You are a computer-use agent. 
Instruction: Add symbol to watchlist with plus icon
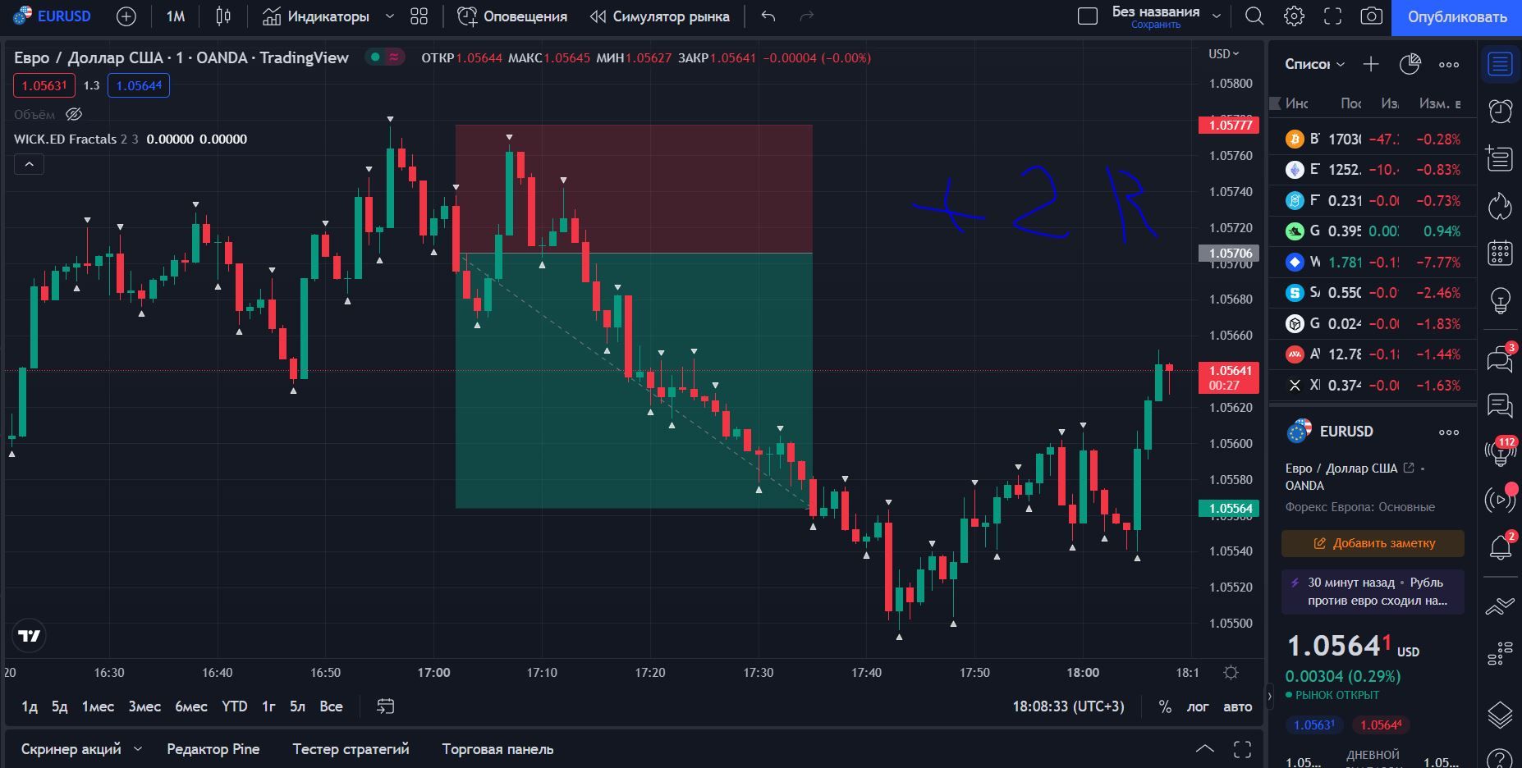coord(1371,64)
